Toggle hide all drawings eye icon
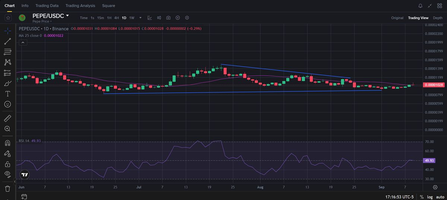The width and height of the screenshot is (447, 200). 7,174
